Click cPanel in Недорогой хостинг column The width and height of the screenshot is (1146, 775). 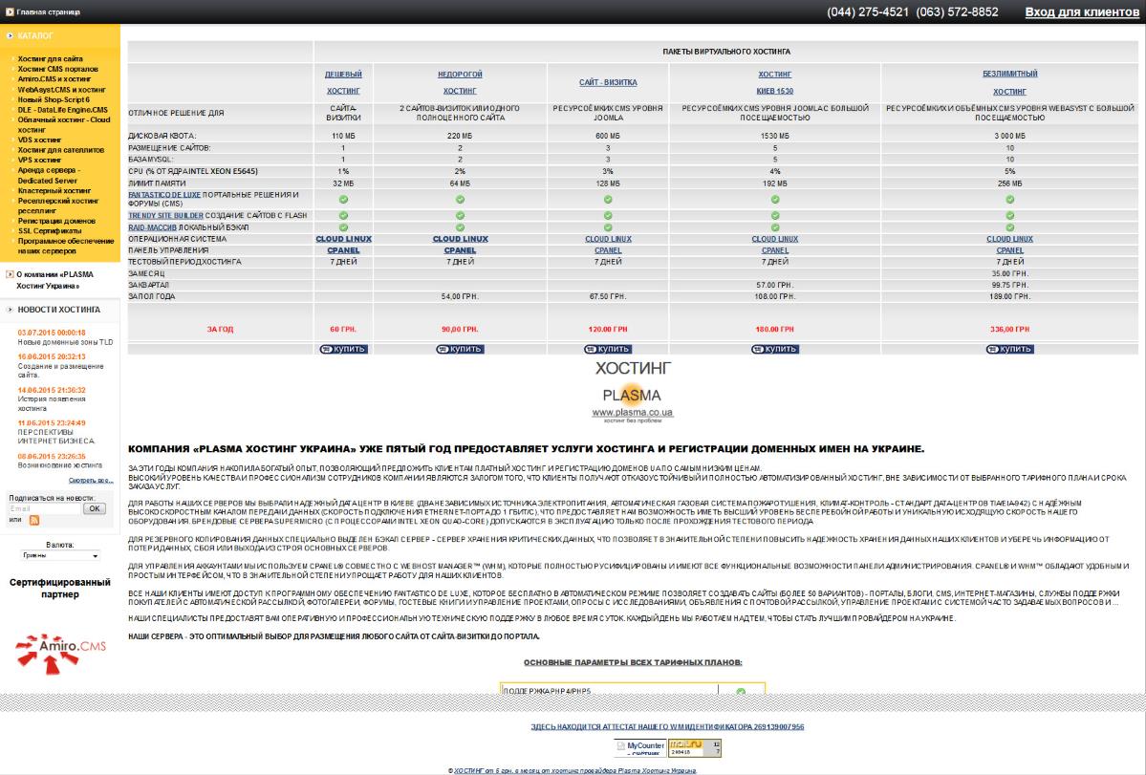pyautogui.click(x=460, y=250)
